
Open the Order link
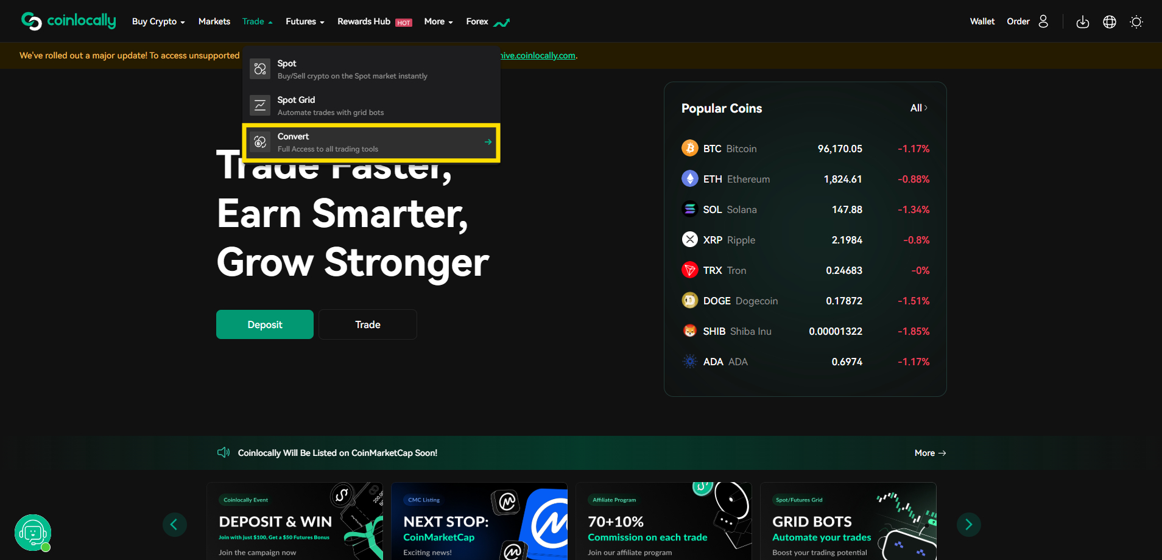(x=1018, y=21)
